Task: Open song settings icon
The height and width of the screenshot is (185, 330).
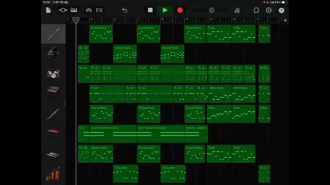Action: (x=269, y=10)
